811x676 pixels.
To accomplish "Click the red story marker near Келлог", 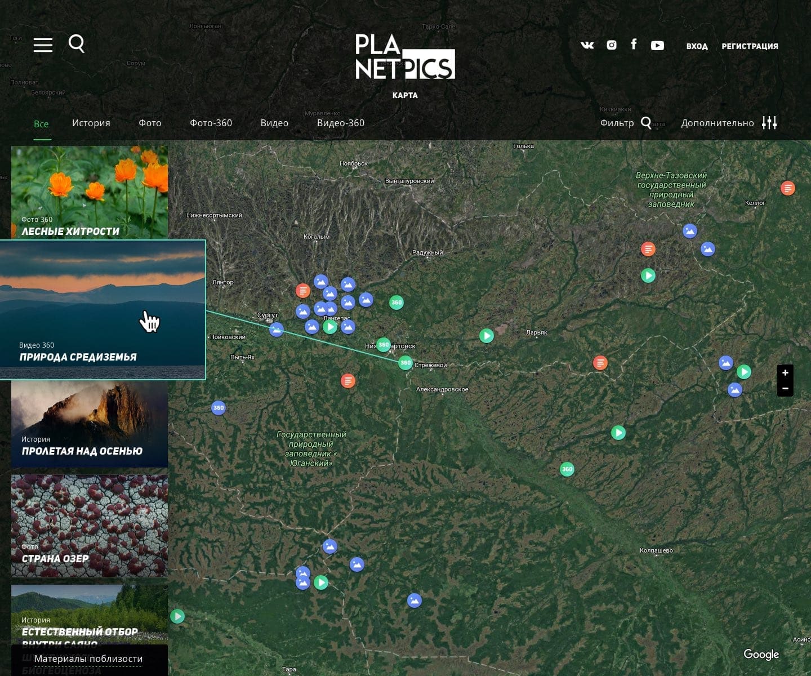I will (x=788, y=188).
